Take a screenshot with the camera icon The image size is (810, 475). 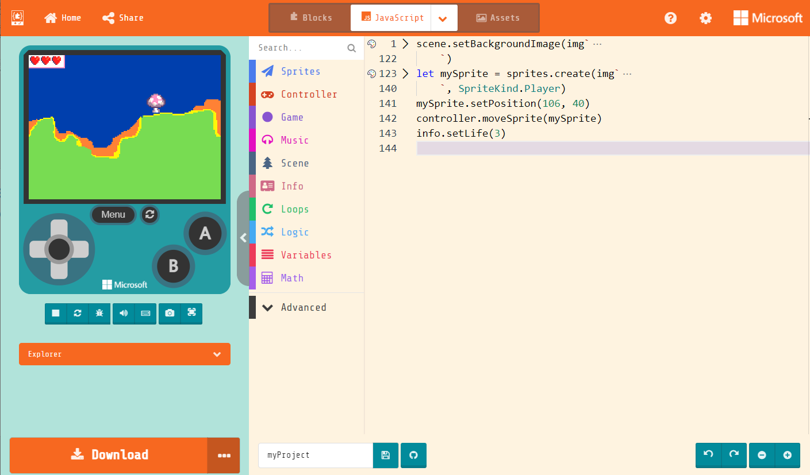[170, 314]
